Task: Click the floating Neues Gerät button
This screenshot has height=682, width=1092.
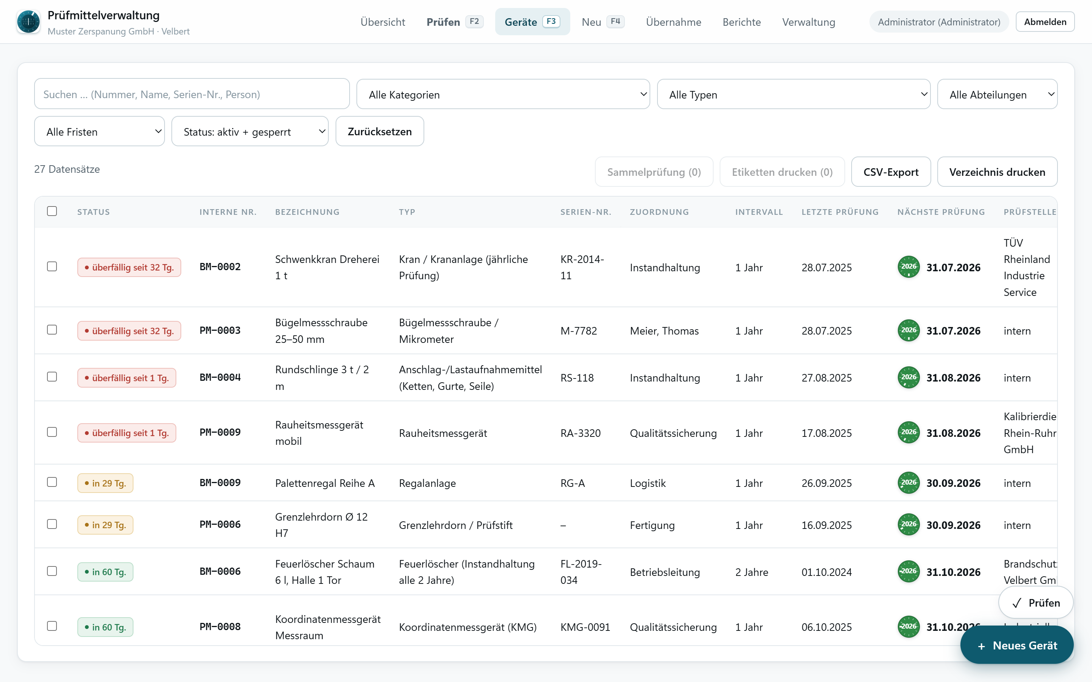Action: coord(1017,645)
